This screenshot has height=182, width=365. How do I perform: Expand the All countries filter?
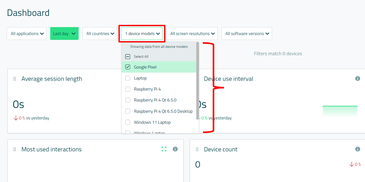[100, 34]
